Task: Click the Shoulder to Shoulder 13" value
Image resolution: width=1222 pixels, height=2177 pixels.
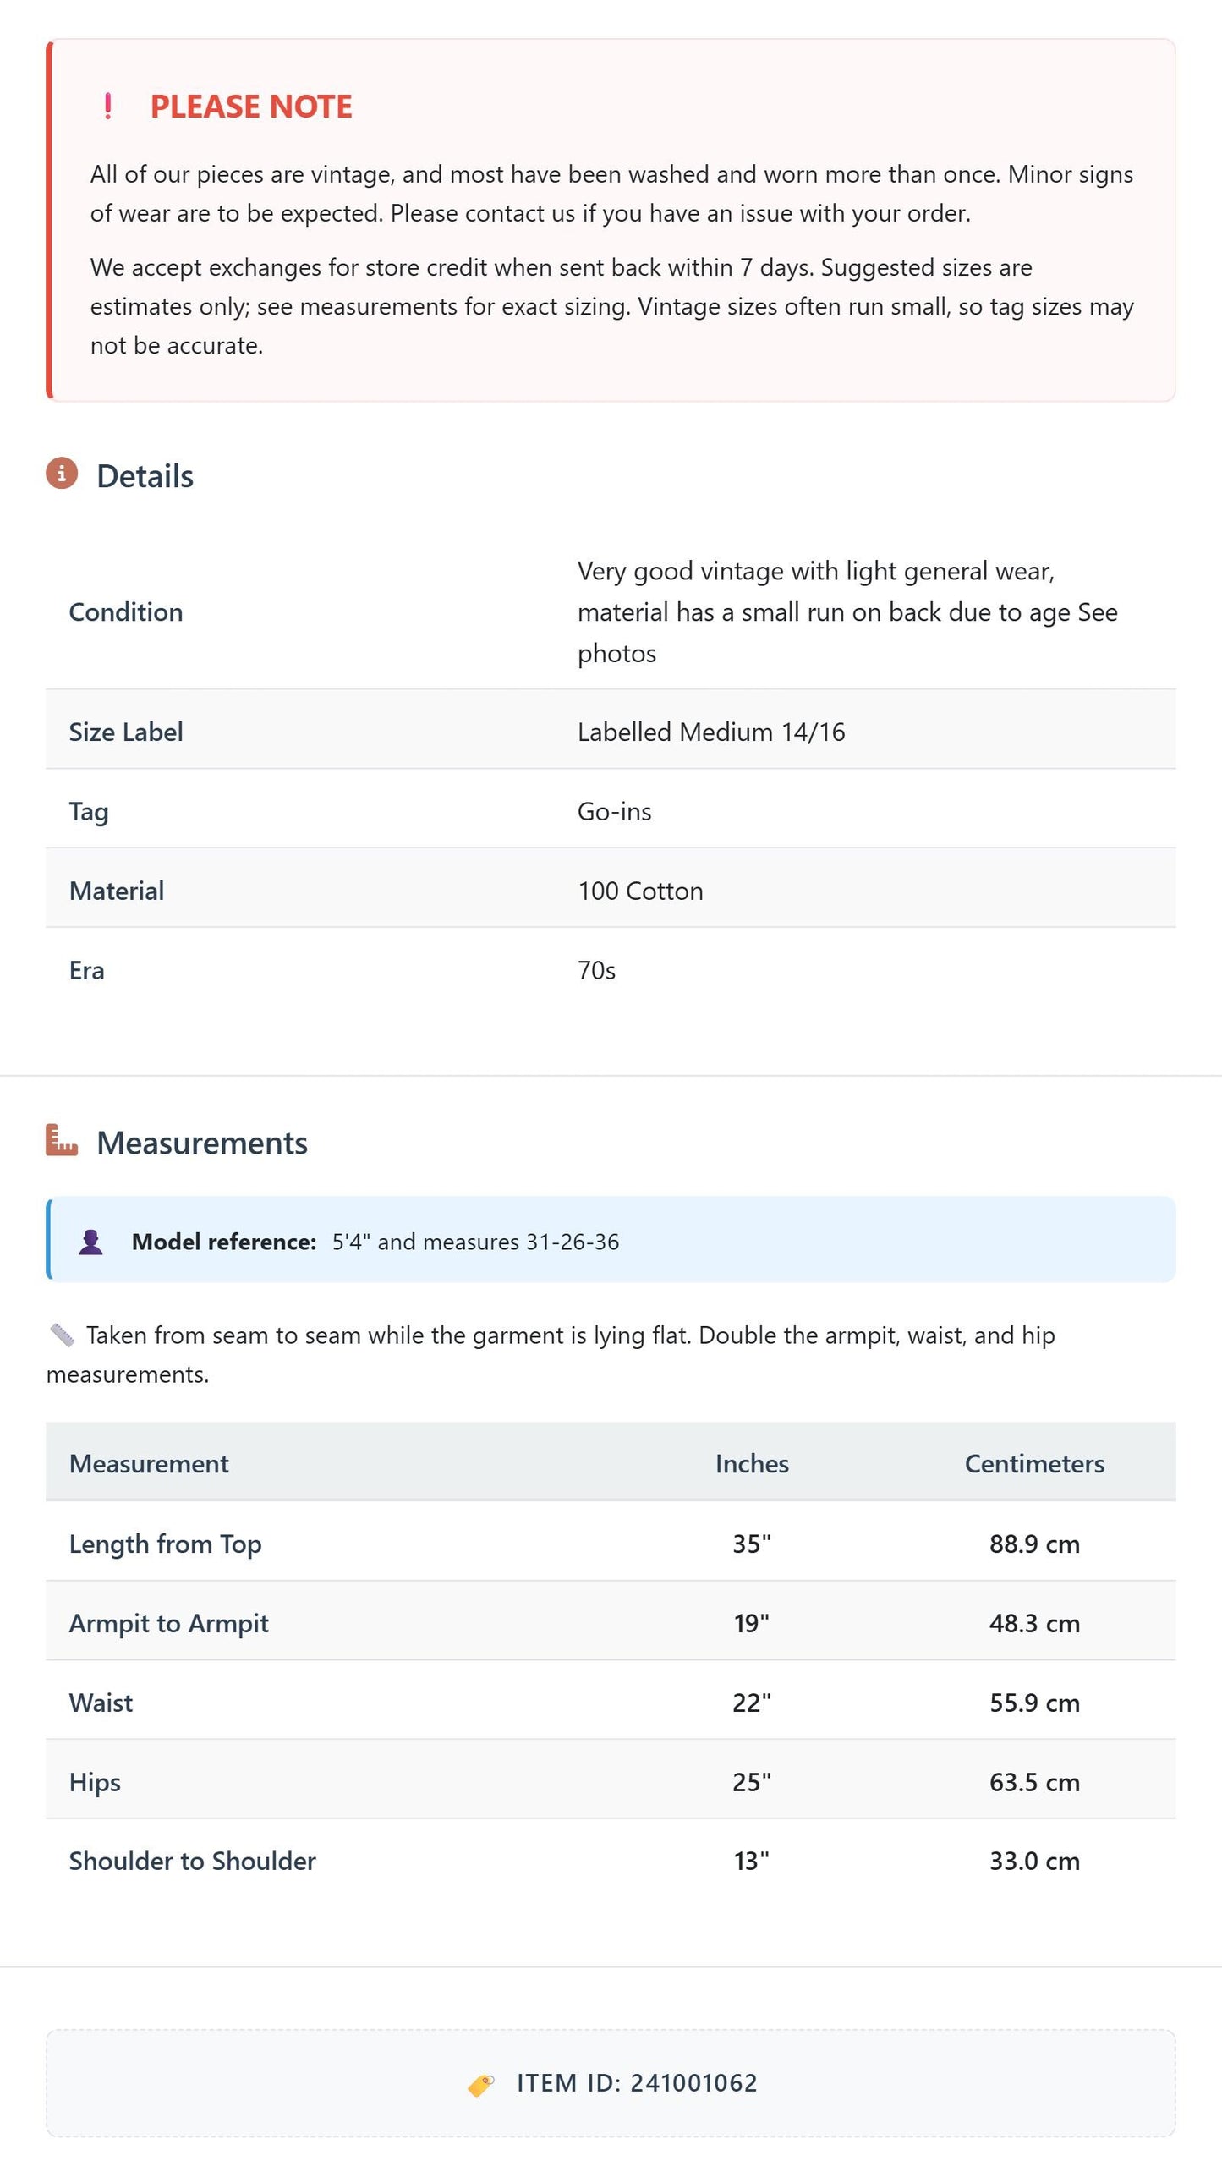Action: coord(751,1862)
